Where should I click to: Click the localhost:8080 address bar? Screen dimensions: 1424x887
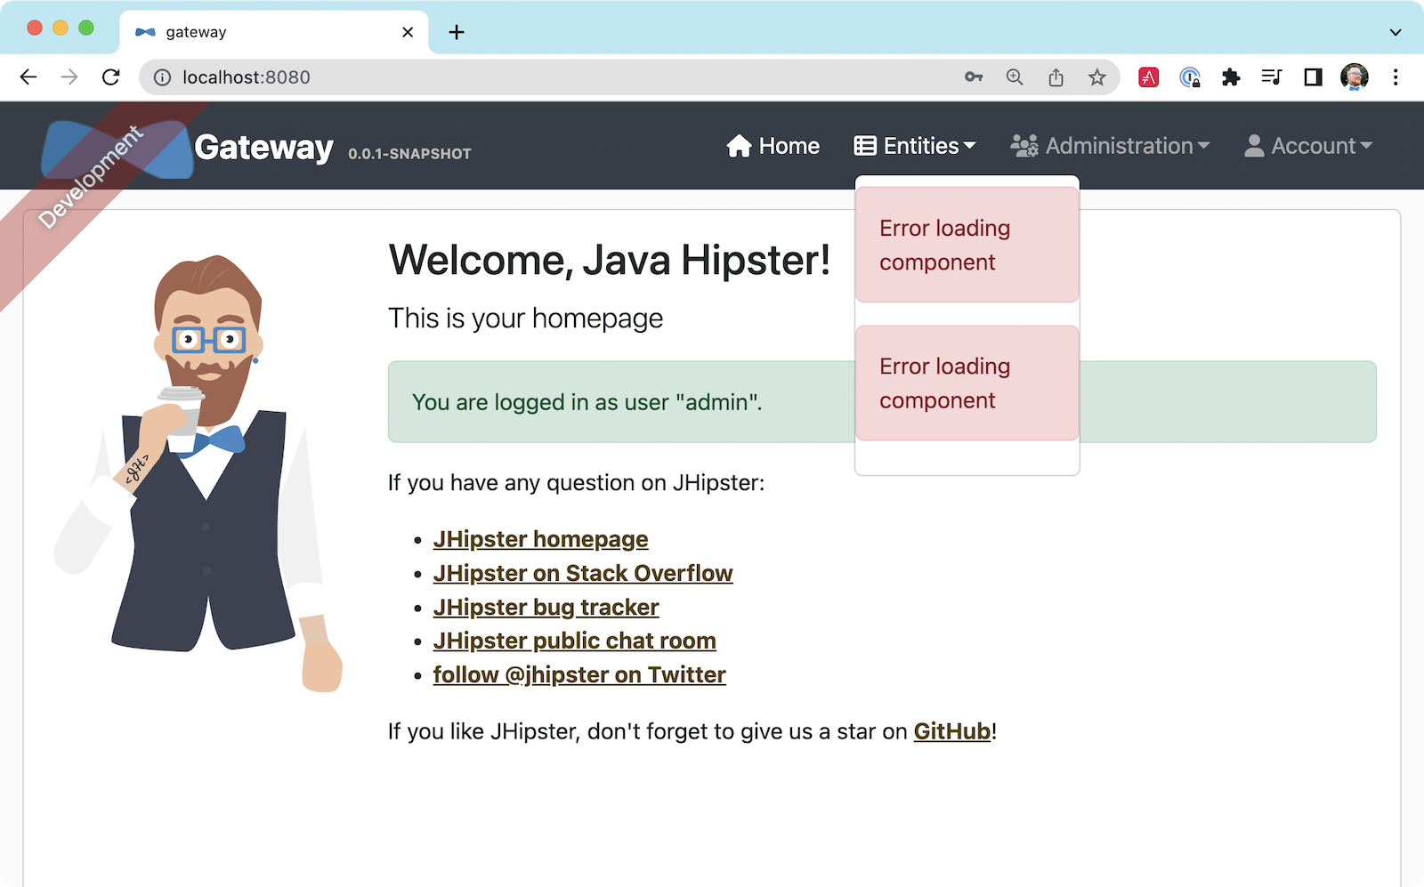click(x=534, y=77)
